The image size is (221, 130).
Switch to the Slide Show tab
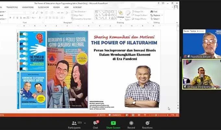coord(43,7)
